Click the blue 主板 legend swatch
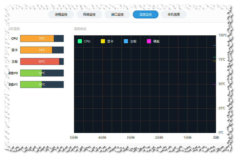Screen dimensions: 237x156 point(126,41)
